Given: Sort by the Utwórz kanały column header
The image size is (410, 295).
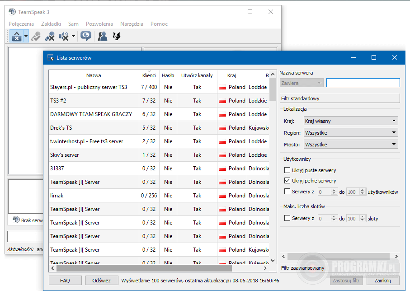Looking at the screenshot, I should pyautogui.click(x=197, y=75).
